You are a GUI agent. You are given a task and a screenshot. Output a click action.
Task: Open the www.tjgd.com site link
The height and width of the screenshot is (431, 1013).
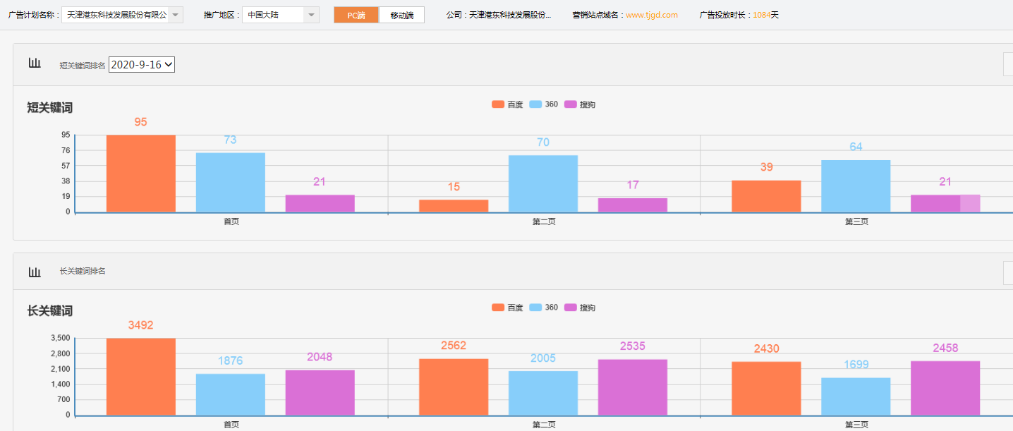point(651,15)
